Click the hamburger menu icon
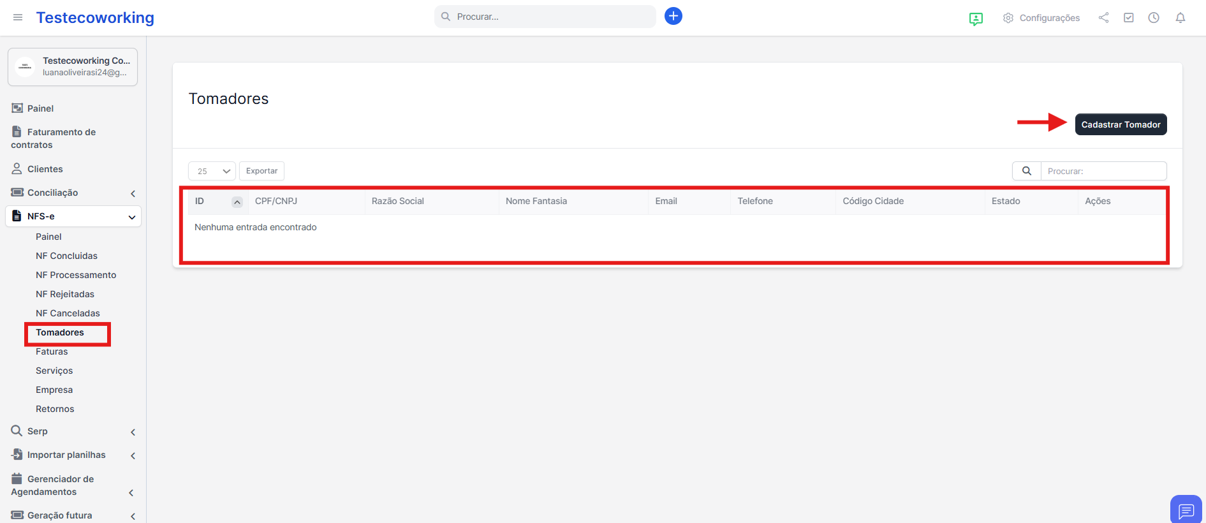 pos(18,17)
